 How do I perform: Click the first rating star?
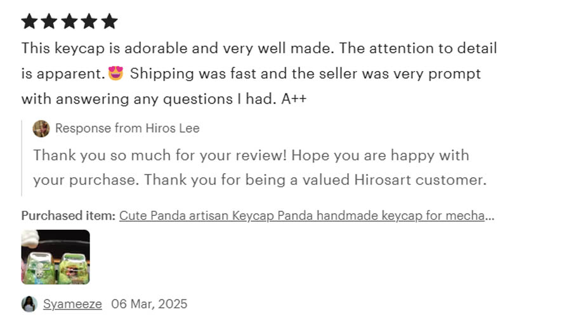[29, 21]
